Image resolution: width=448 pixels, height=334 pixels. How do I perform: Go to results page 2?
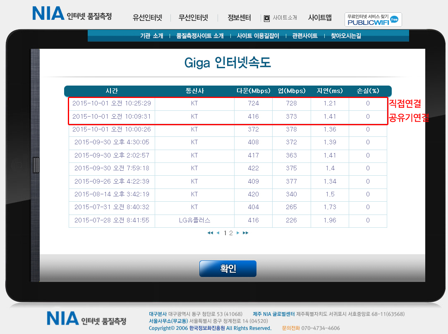(231, 233)
